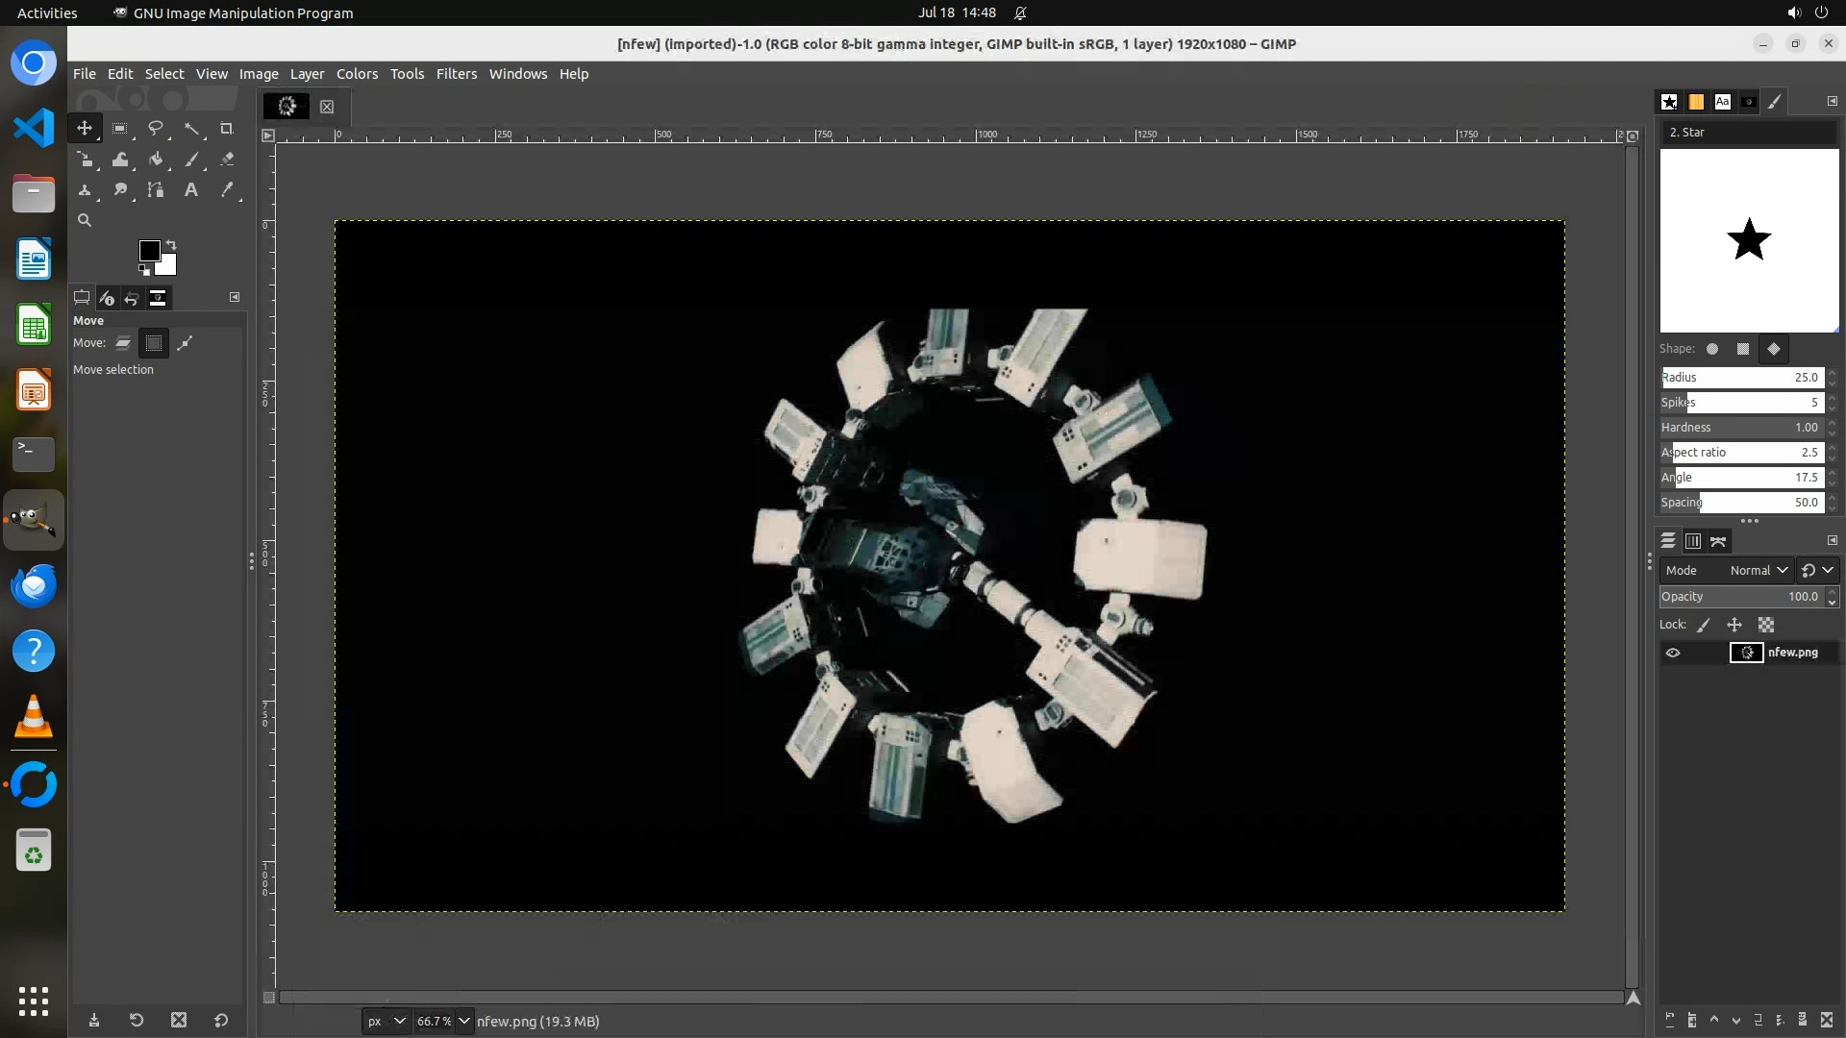1846x1038 pixels.
Task: Open the layer Mode dropdown
Action: point(1759,570)
